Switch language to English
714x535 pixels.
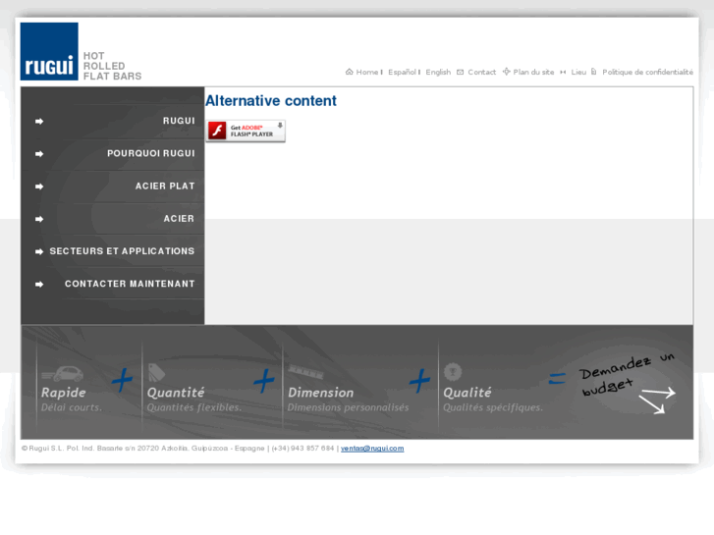pyautogui.click(x=438, y=72)
